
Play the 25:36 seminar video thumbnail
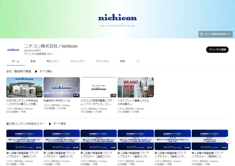61,140
